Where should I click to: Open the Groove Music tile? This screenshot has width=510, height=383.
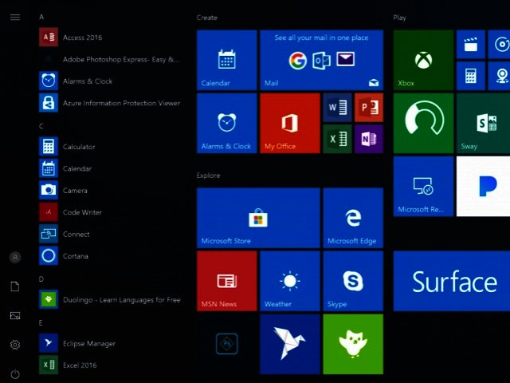tap(499, 45)
